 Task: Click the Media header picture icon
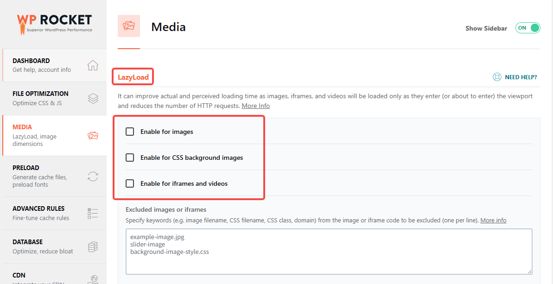128,26
